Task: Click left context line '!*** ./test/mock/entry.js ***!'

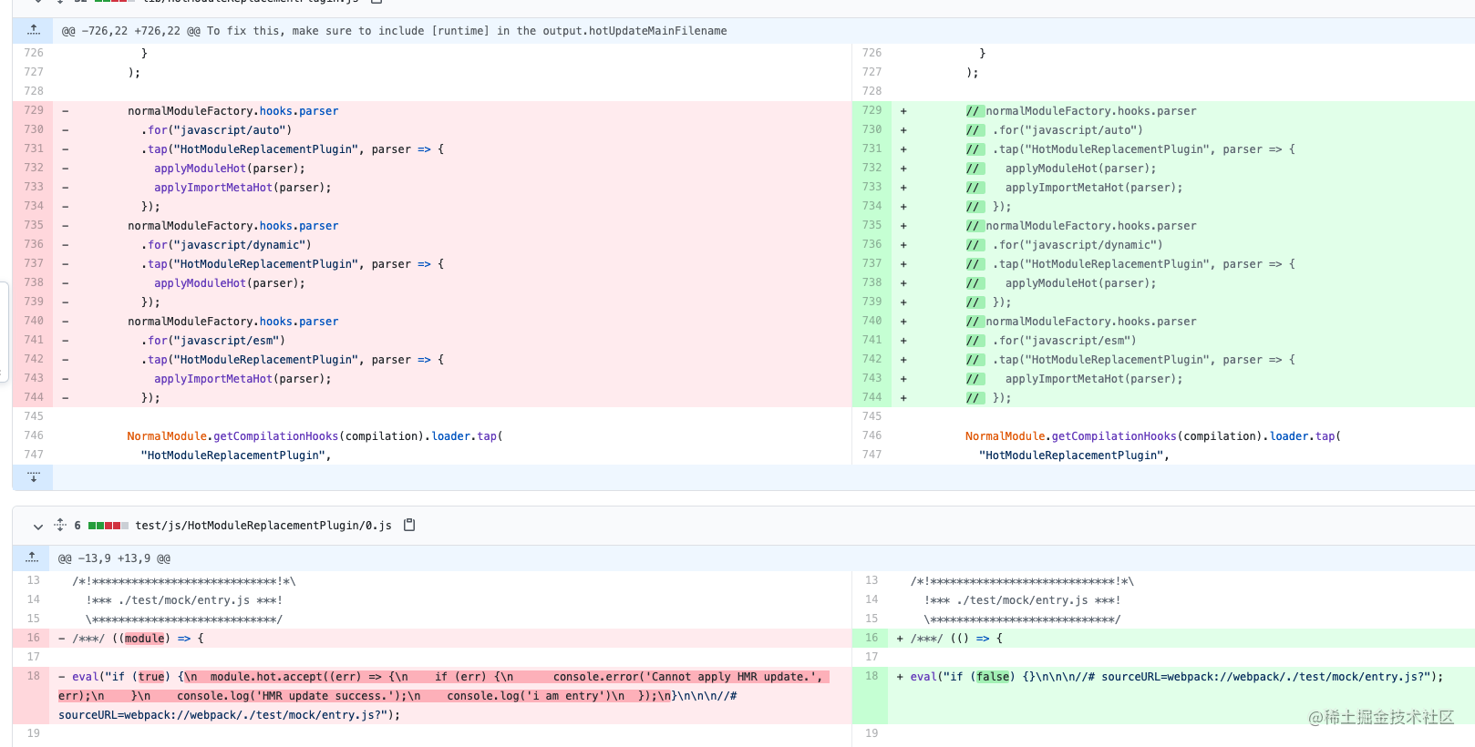Action: point(184,600)
